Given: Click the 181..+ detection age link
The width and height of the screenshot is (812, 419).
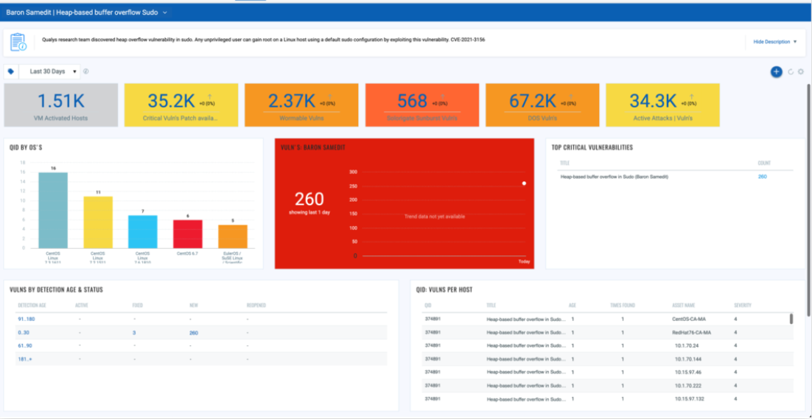Looking at the screenshot, I should pyautogui.click(x=25, y=359).
